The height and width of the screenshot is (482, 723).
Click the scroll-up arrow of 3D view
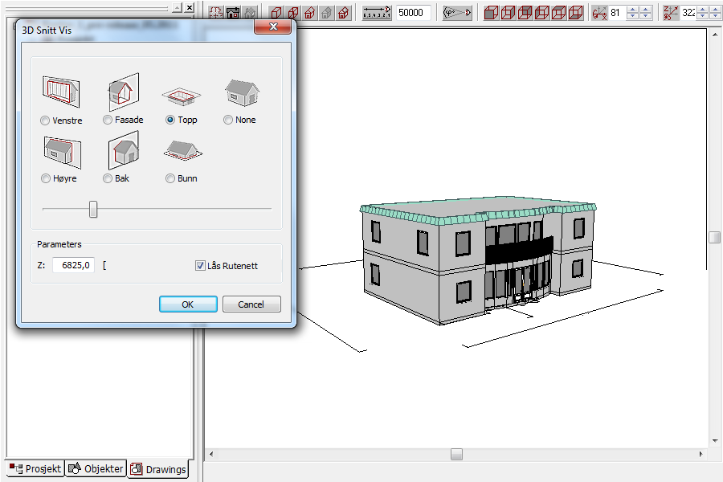(715, 35)
